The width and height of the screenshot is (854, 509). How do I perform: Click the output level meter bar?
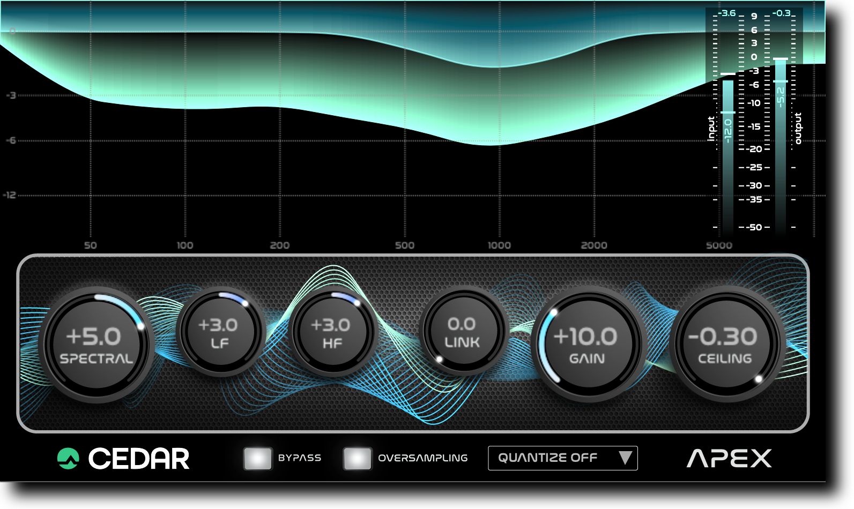pos(781,145)
